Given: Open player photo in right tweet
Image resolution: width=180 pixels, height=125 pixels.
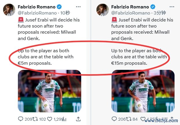Looking at the screenshot, I should (143, 91).
